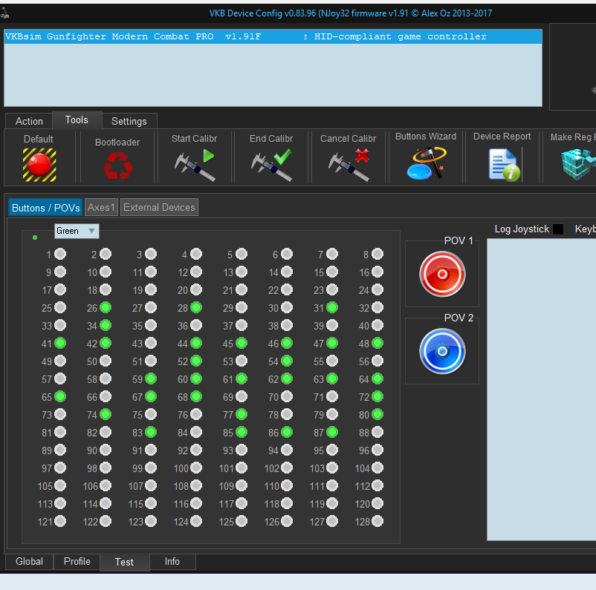The width and height of the screenshot is (596, 590).
Task: Click the Make Reg cube icon
Action: (x=577, y=164)
